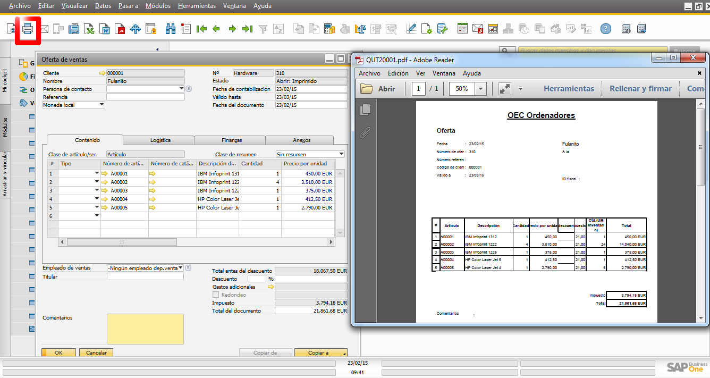Select the Mi cockpit side tab
Image resolution: width=710 pixels, height=378 pixels.
[5, 80]
